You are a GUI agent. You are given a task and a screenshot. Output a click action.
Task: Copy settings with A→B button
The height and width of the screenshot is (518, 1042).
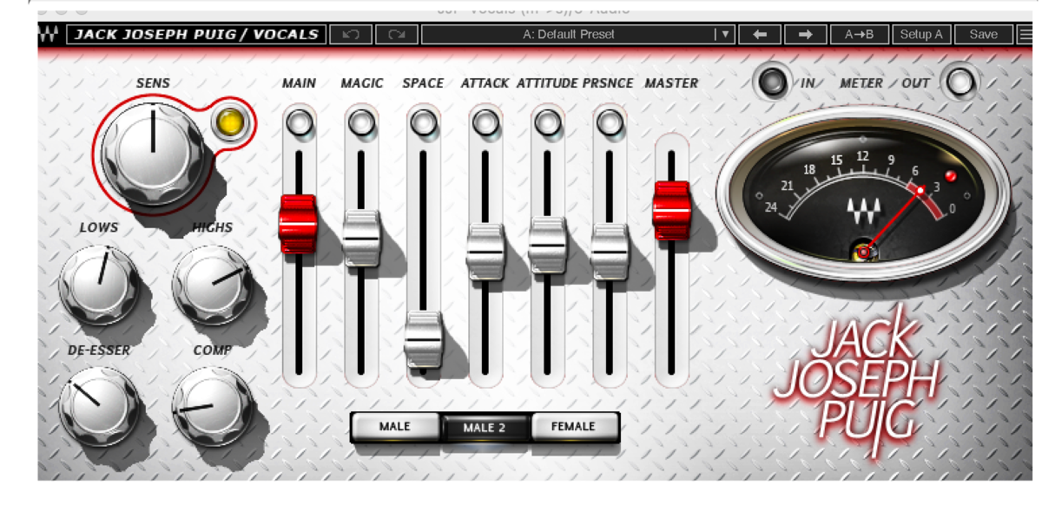(x=859, y=35)
